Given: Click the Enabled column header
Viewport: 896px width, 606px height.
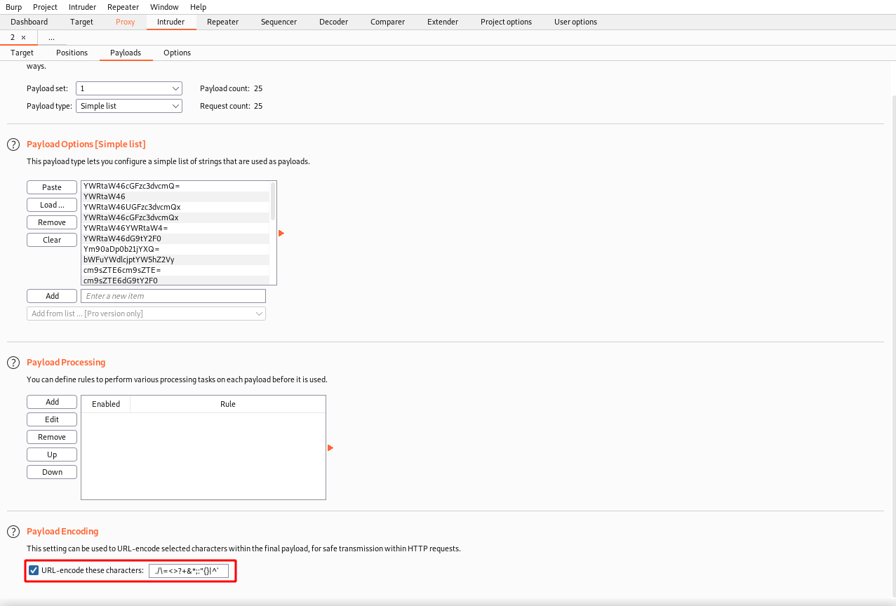Looking at the screenshot, I should pos(106,404).
